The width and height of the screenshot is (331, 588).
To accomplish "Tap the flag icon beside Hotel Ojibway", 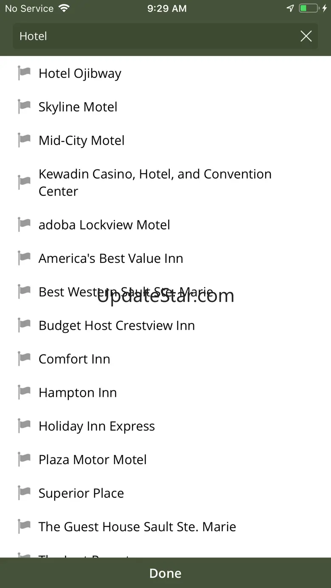I will coord(24,73).
